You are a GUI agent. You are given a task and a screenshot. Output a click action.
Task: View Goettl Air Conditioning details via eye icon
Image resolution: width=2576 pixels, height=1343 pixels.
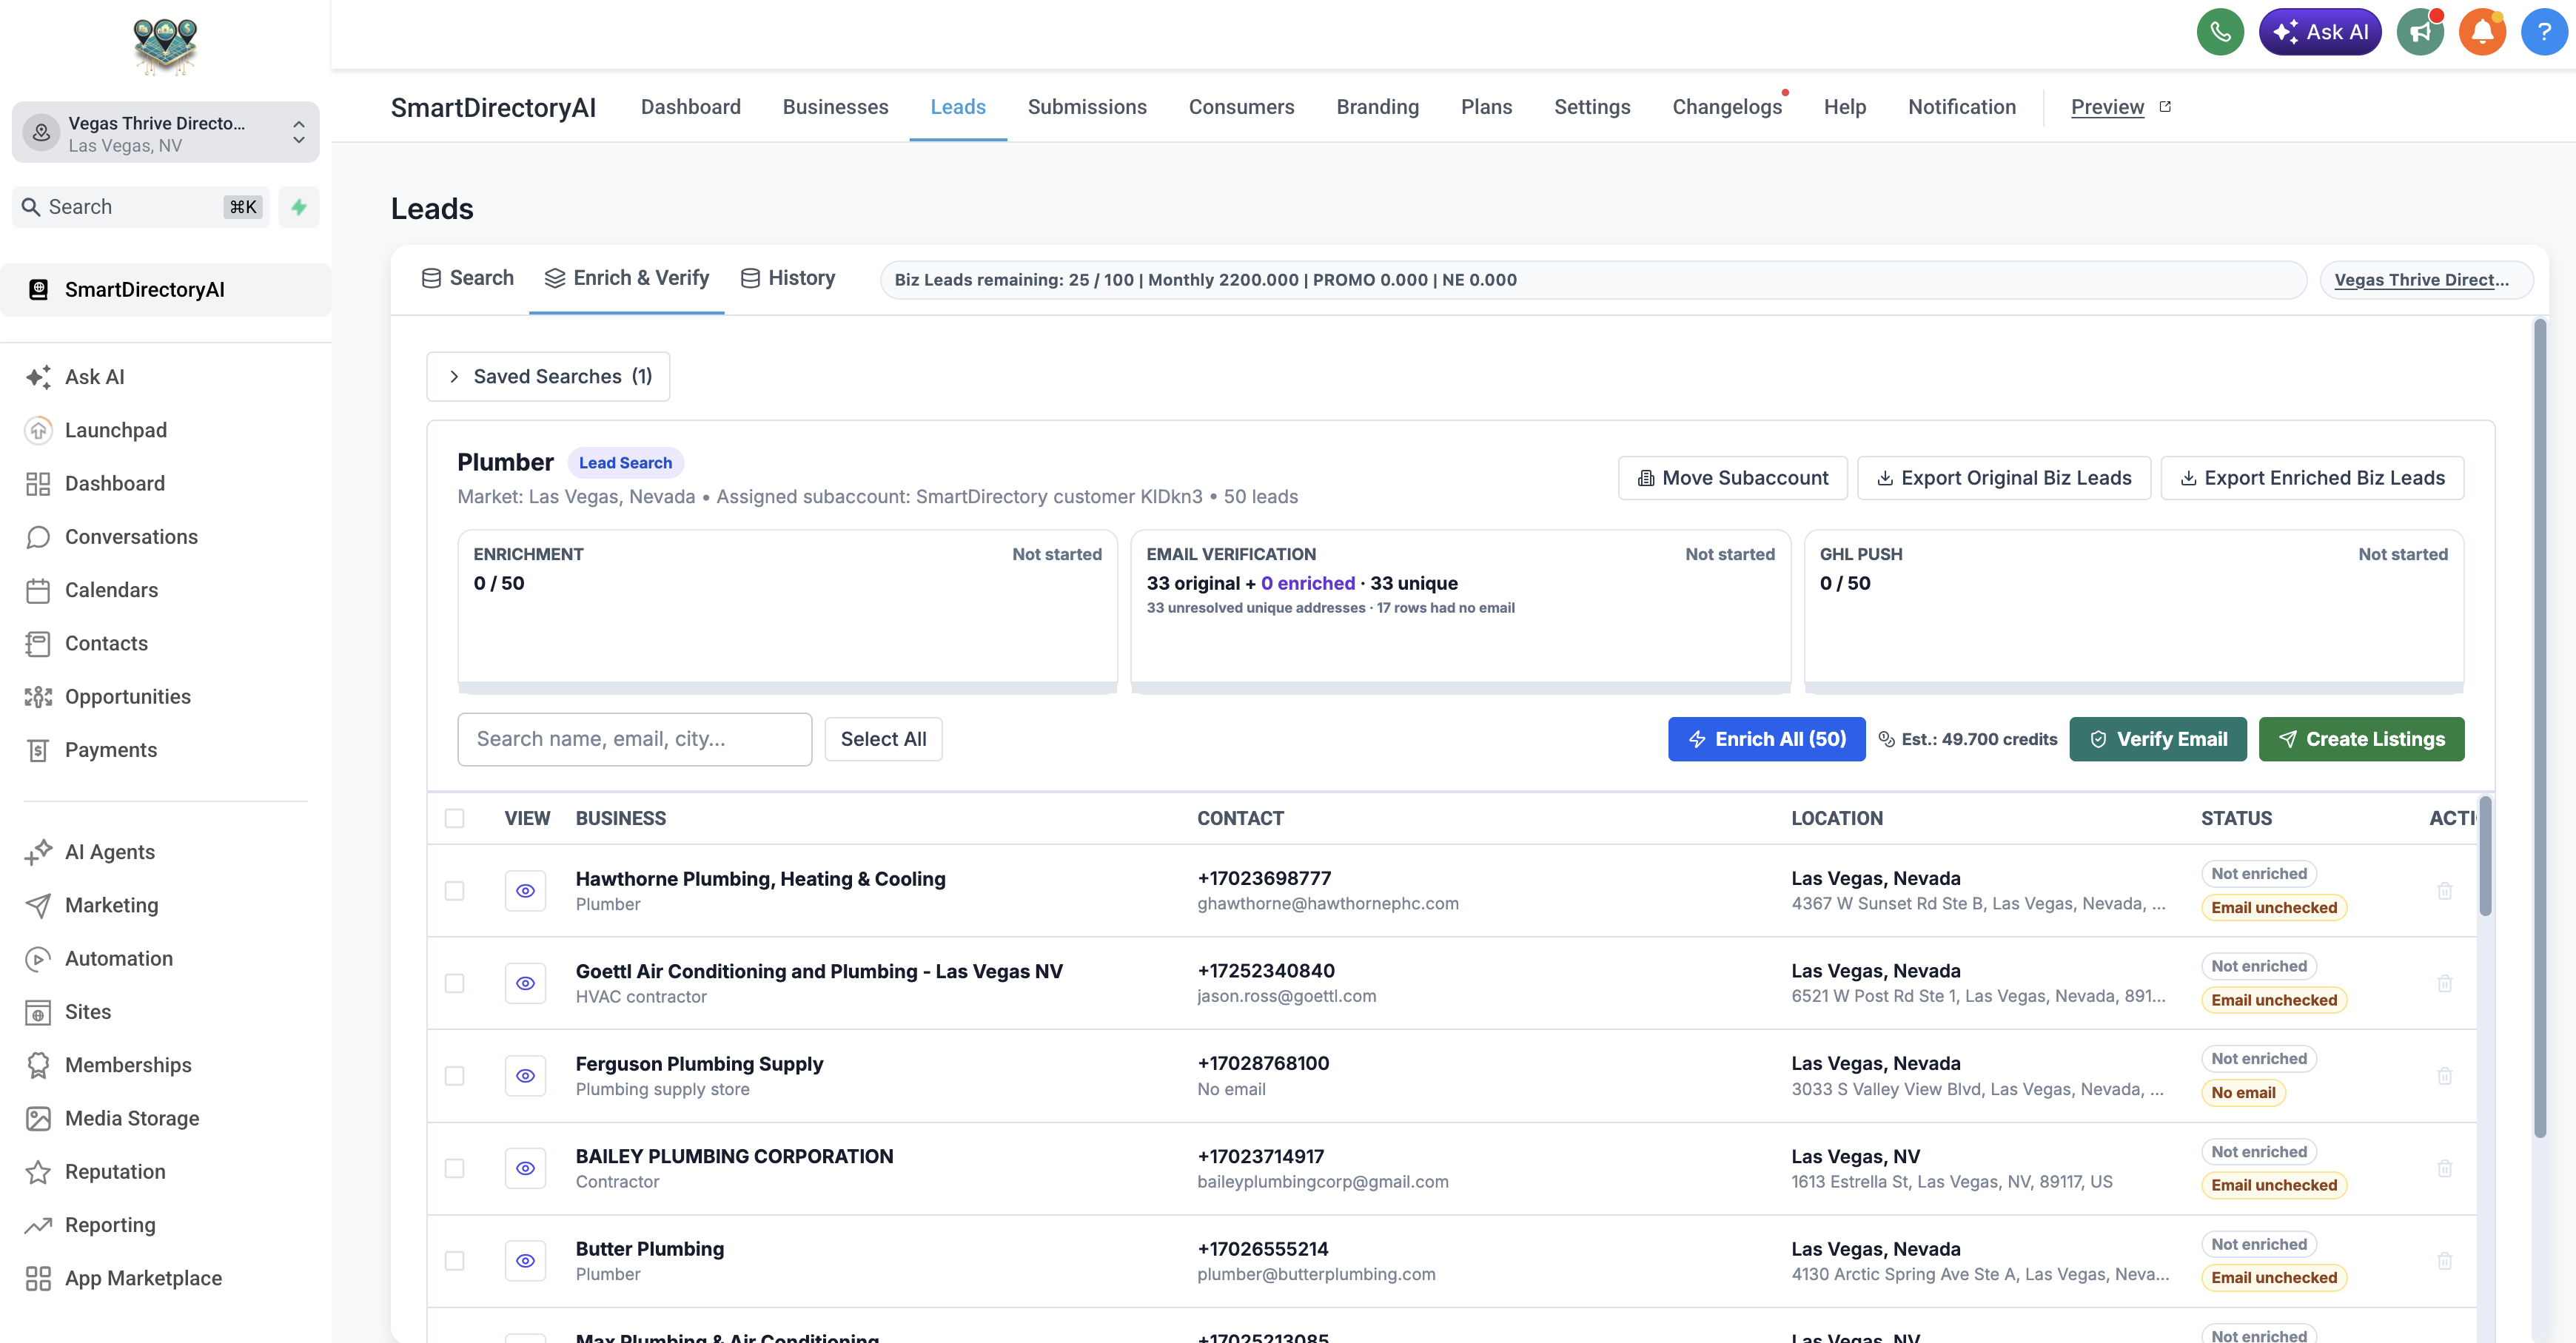click(525, 983)
